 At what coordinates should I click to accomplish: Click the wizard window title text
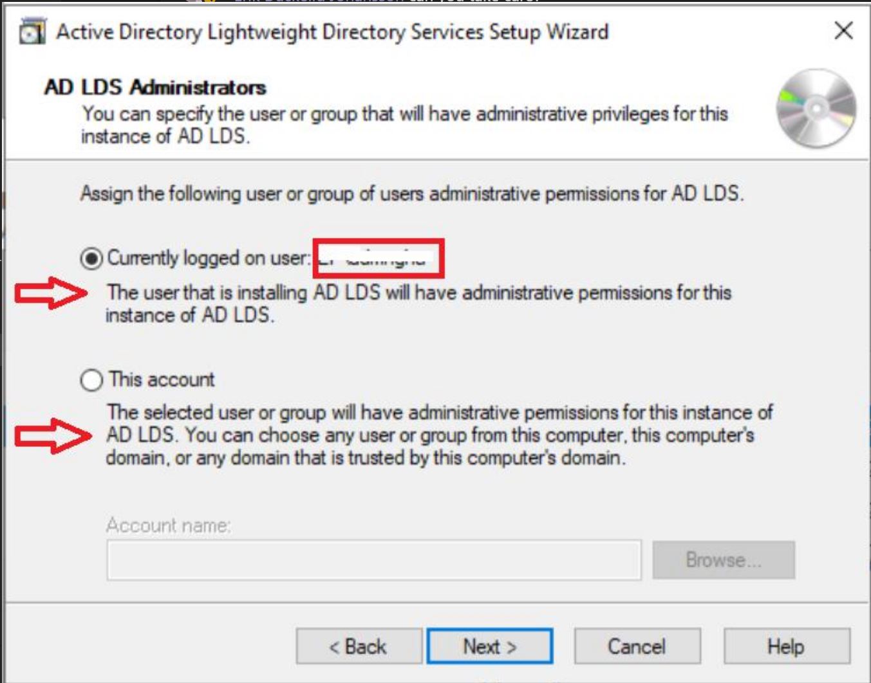[x=332, y=32]
